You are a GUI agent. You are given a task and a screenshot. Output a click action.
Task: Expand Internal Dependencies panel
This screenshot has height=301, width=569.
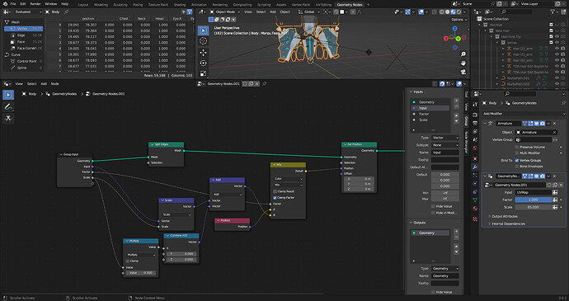(x=508, y=223)
